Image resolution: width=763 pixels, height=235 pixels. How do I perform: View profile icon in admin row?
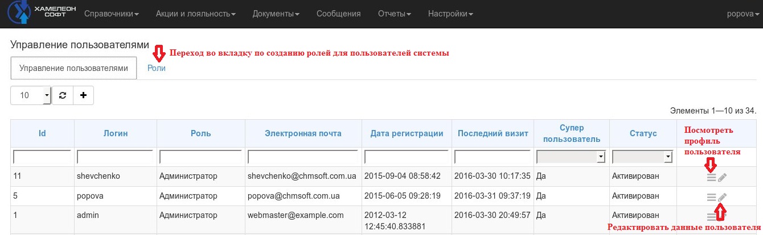[x=711, y=216]
